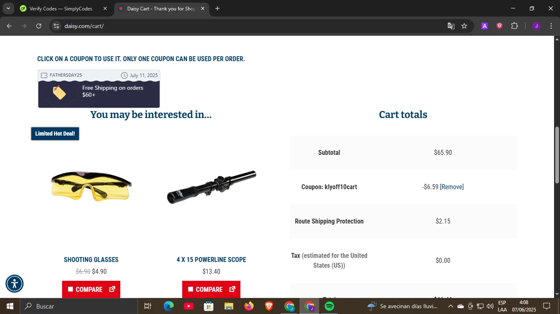Click the Route Shipping Protection amount $2.15
The image size is (560, 314).
(443, 221)
